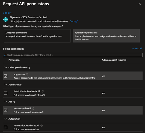This screenshot has width=145, height=133.
Task: Click the expand all link
Action: click(x=137, y=49)
